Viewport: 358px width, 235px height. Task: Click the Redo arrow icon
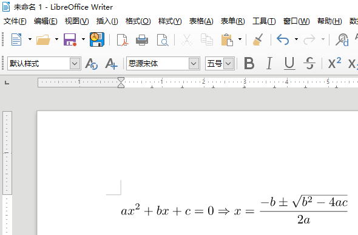(309, 39)
